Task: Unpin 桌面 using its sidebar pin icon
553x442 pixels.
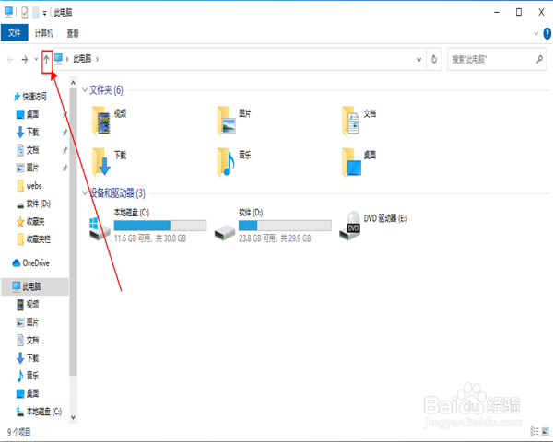Action: (65, 114)
